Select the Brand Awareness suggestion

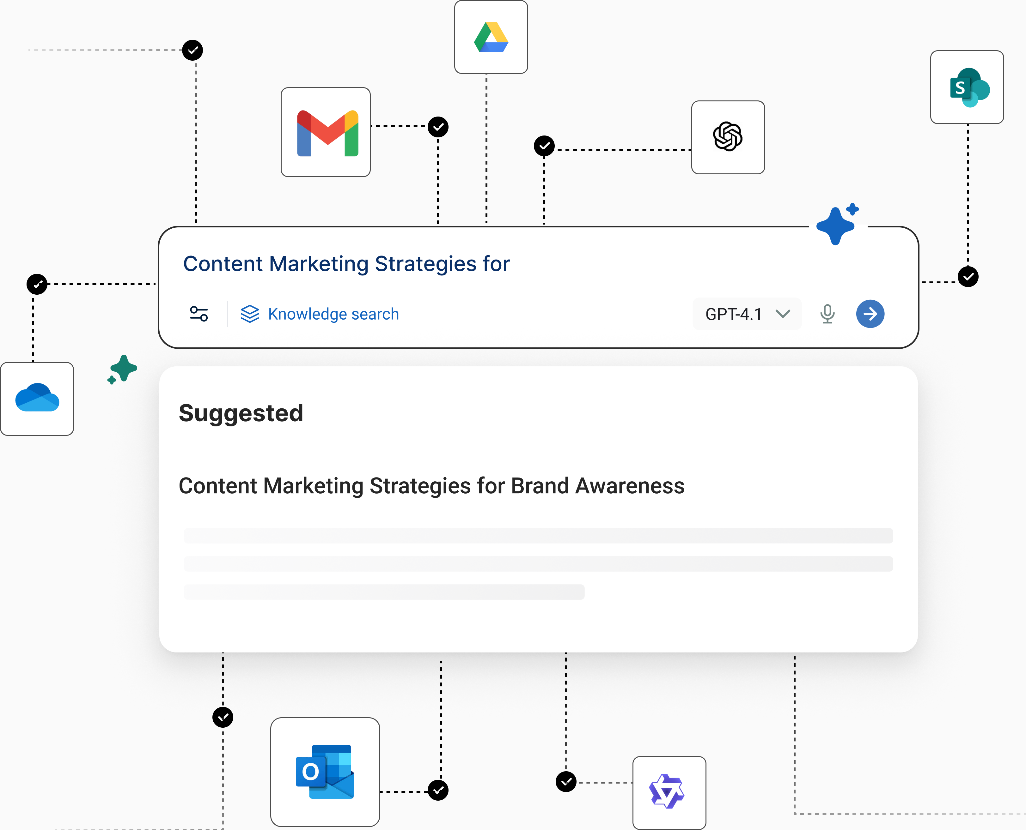(431, 486)
